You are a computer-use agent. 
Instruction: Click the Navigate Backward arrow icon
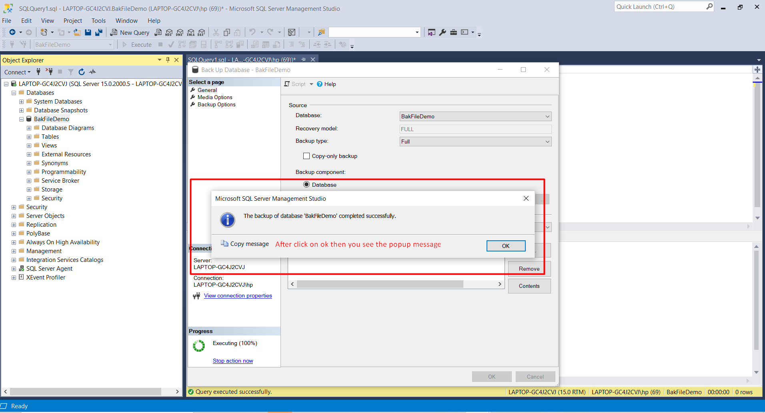(x=12, y=32)
